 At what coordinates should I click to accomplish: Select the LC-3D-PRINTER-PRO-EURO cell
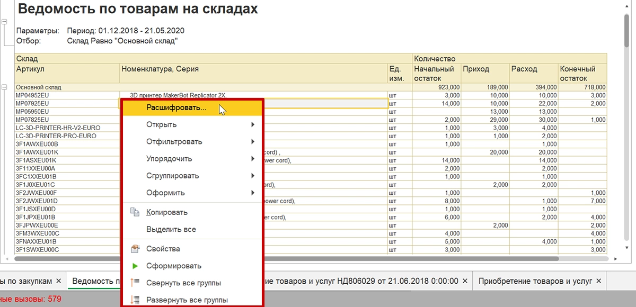point(67,136)
